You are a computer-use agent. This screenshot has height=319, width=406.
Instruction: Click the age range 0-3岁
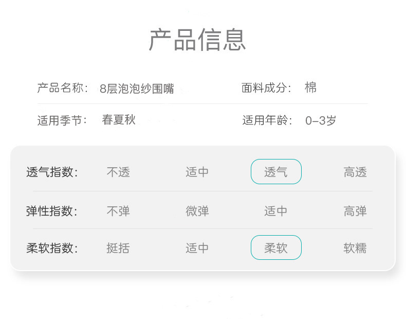click(x=321, y=121)
